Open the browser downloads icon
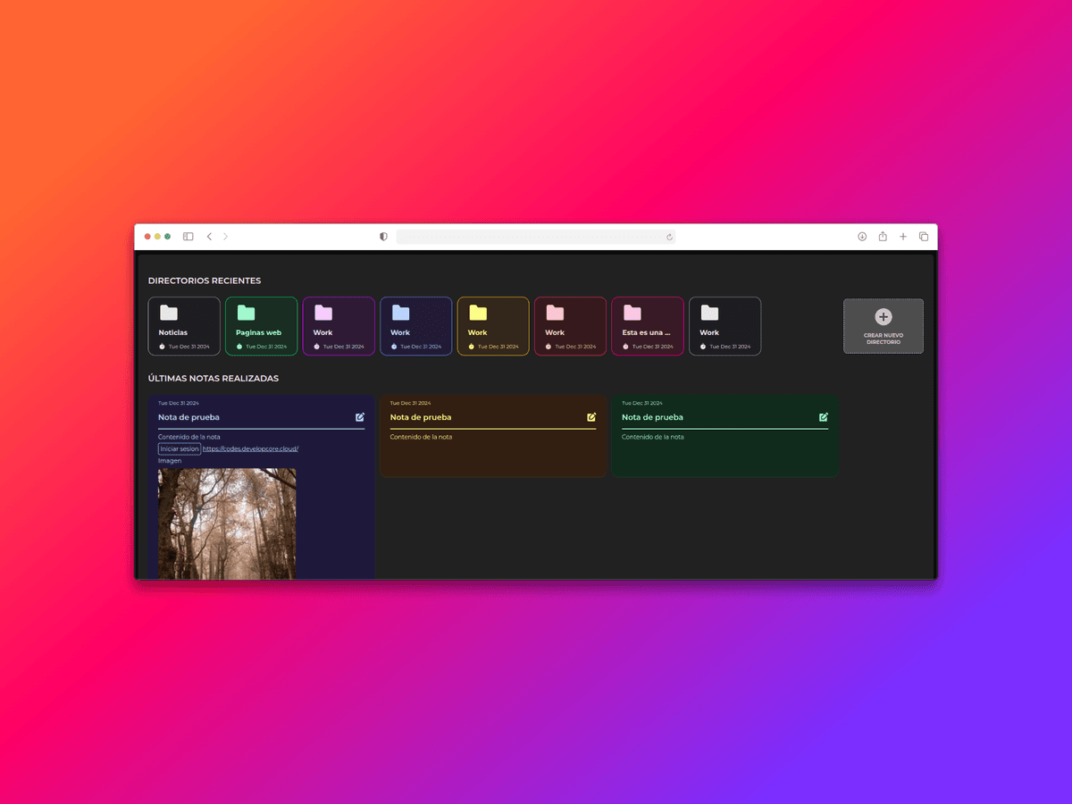The width and height of the screenshot is (1072, 804). [x=861, y=237]
